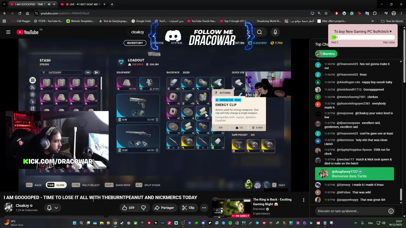Open Cloakzy channel avatar
The image size is (406, 228).
point(9,207)
